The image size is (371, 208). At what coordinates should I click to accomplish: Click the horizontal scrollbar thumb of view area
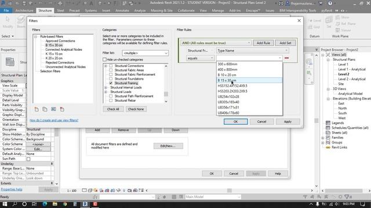[230, 191]
